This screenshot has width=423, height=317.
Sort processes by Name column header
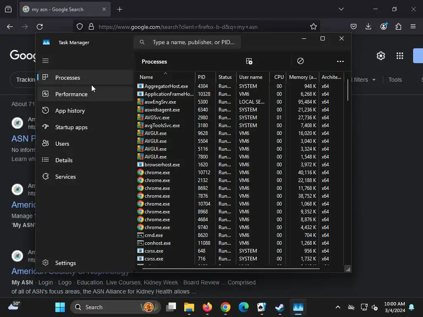point(165,77)
